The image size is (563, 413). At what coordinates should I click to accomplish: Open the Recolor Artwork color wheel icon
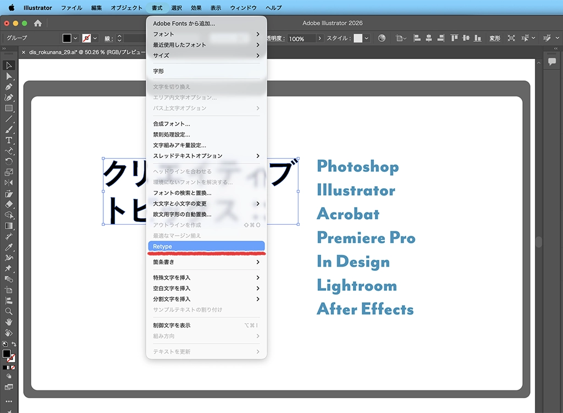pyautogui.click(x=382, y=39)
